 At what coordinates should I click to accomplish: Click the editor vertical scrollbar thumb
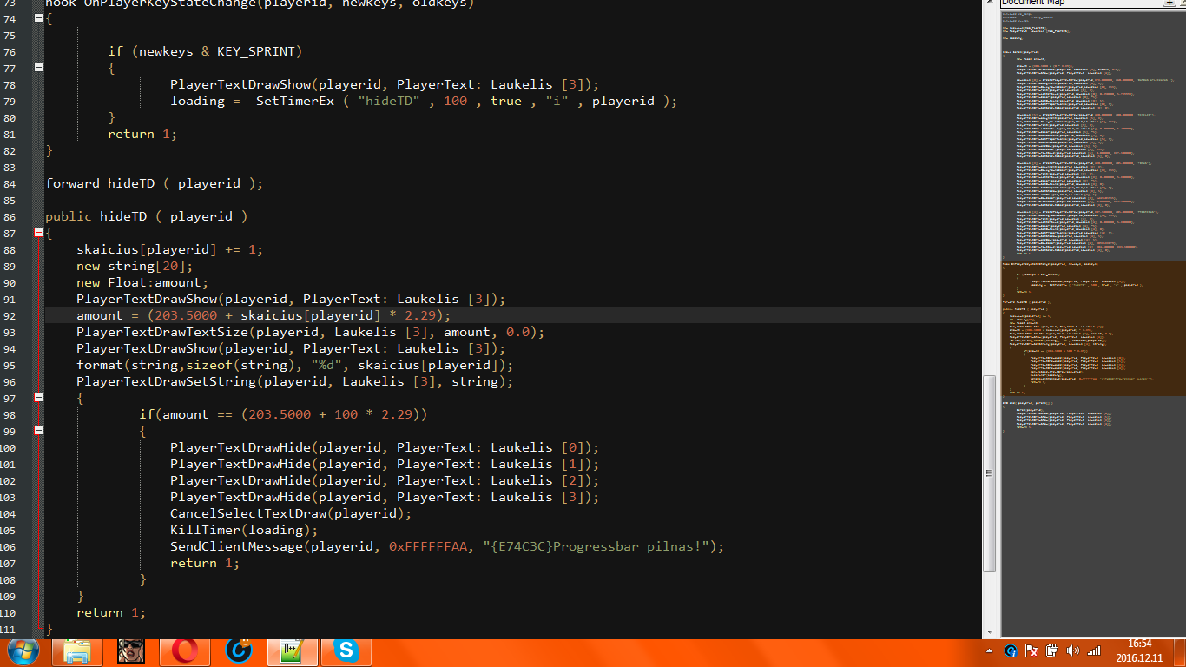click(x=990, y=473)
